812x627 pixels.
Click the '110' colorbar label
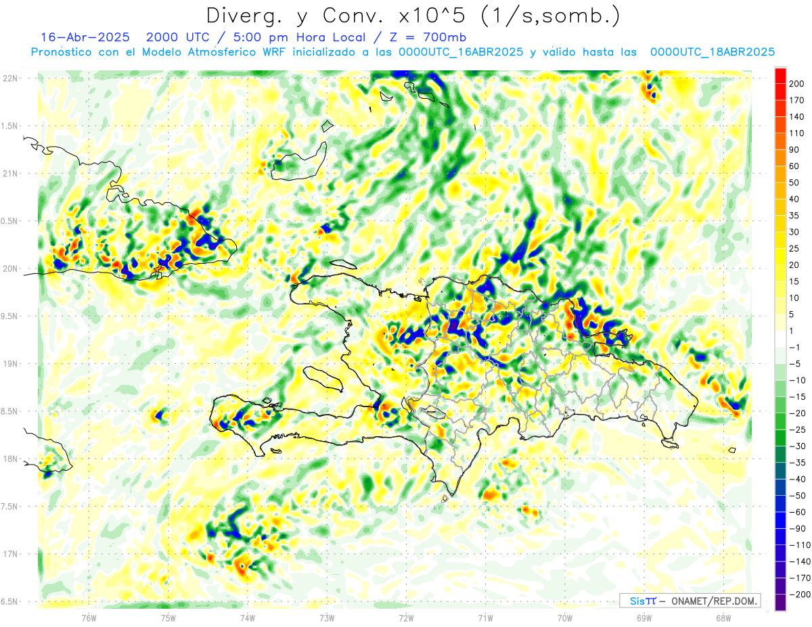[x=797, y=133]
